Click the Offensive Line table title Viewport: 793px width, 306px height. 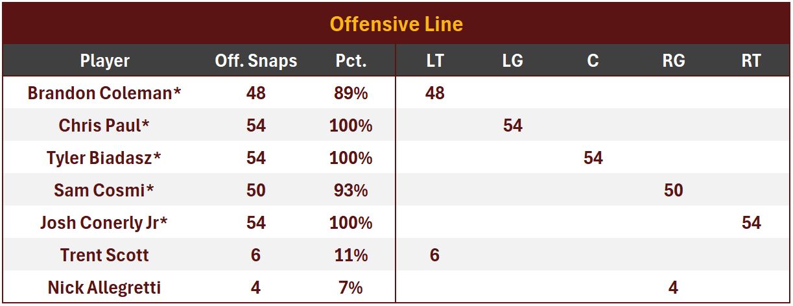pyautogui.click(x=396, y=24)
